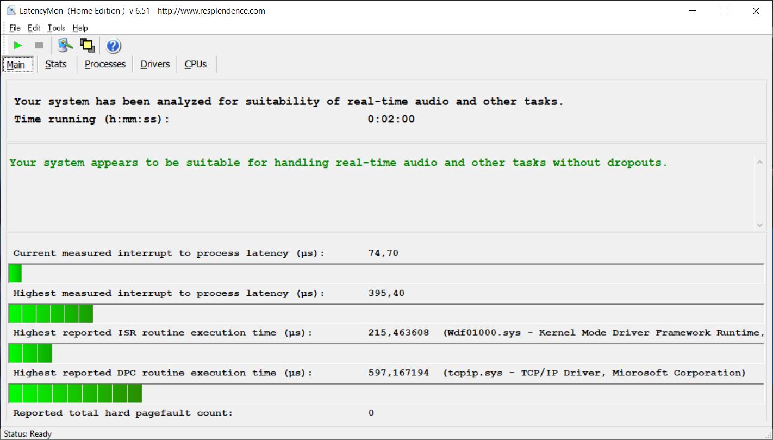Click the yellow overlapping squares toolbar icon
This screenshot has width=773, height=440.
click(x=87, y=46)
